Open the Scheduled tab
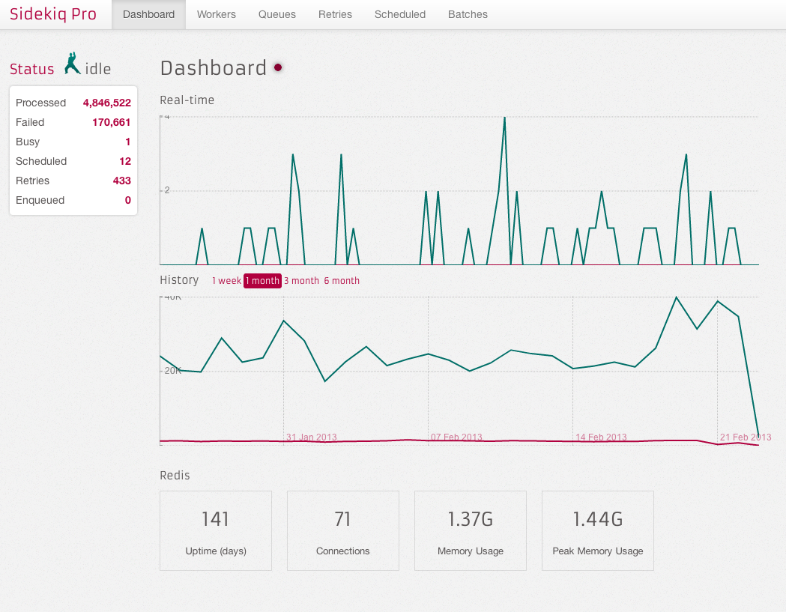786x612 pixels. [399, 14]
